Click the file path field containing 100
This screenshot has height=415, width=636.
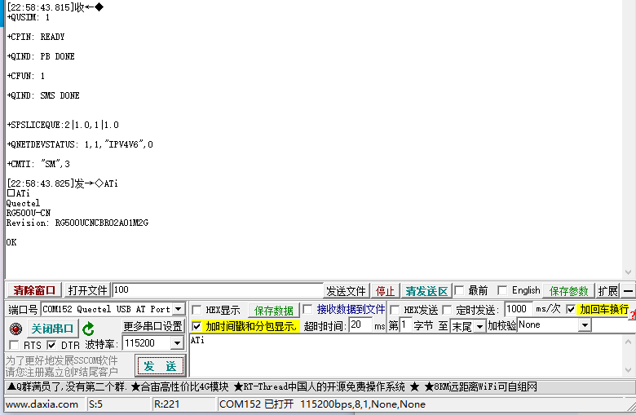point(218,290)
